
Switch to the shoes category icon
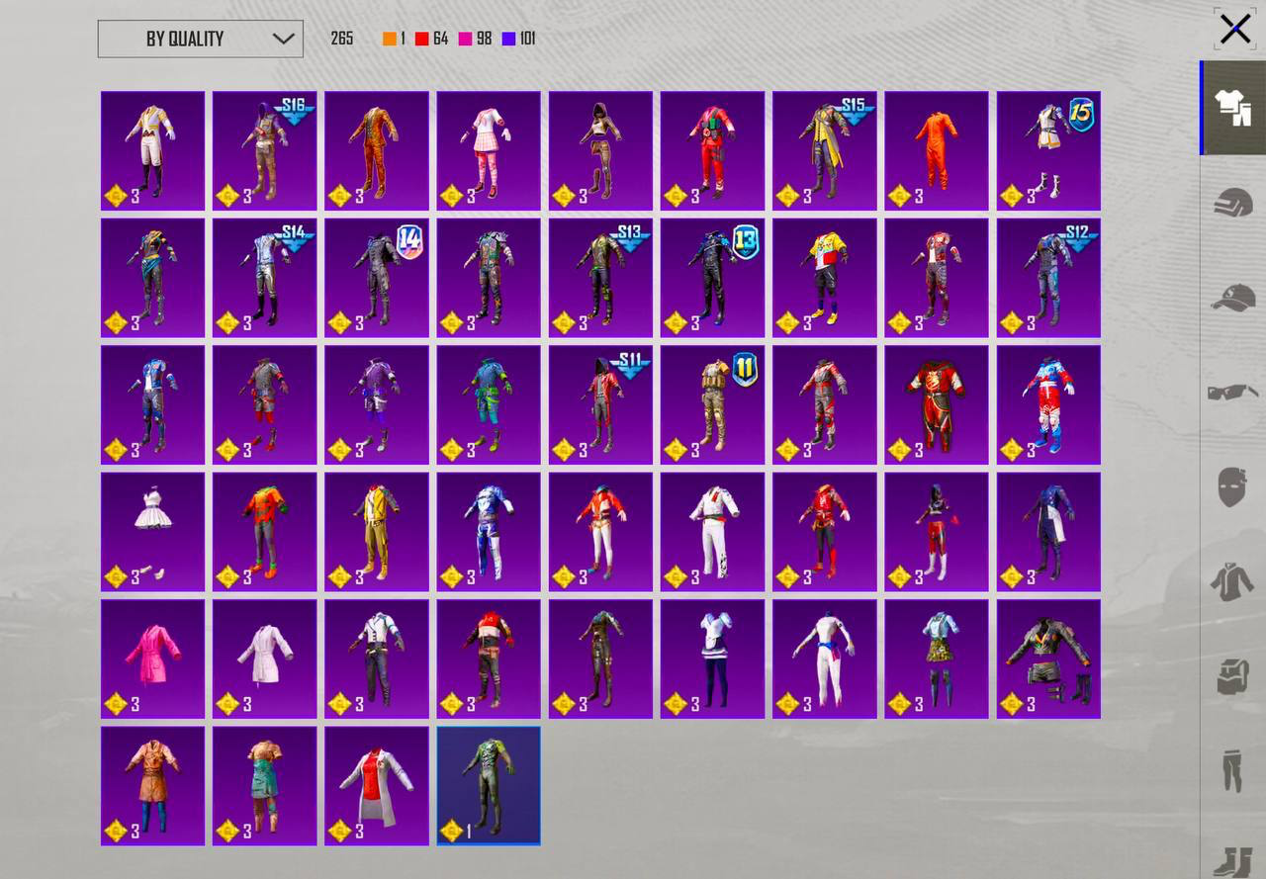coord(1232,860)
